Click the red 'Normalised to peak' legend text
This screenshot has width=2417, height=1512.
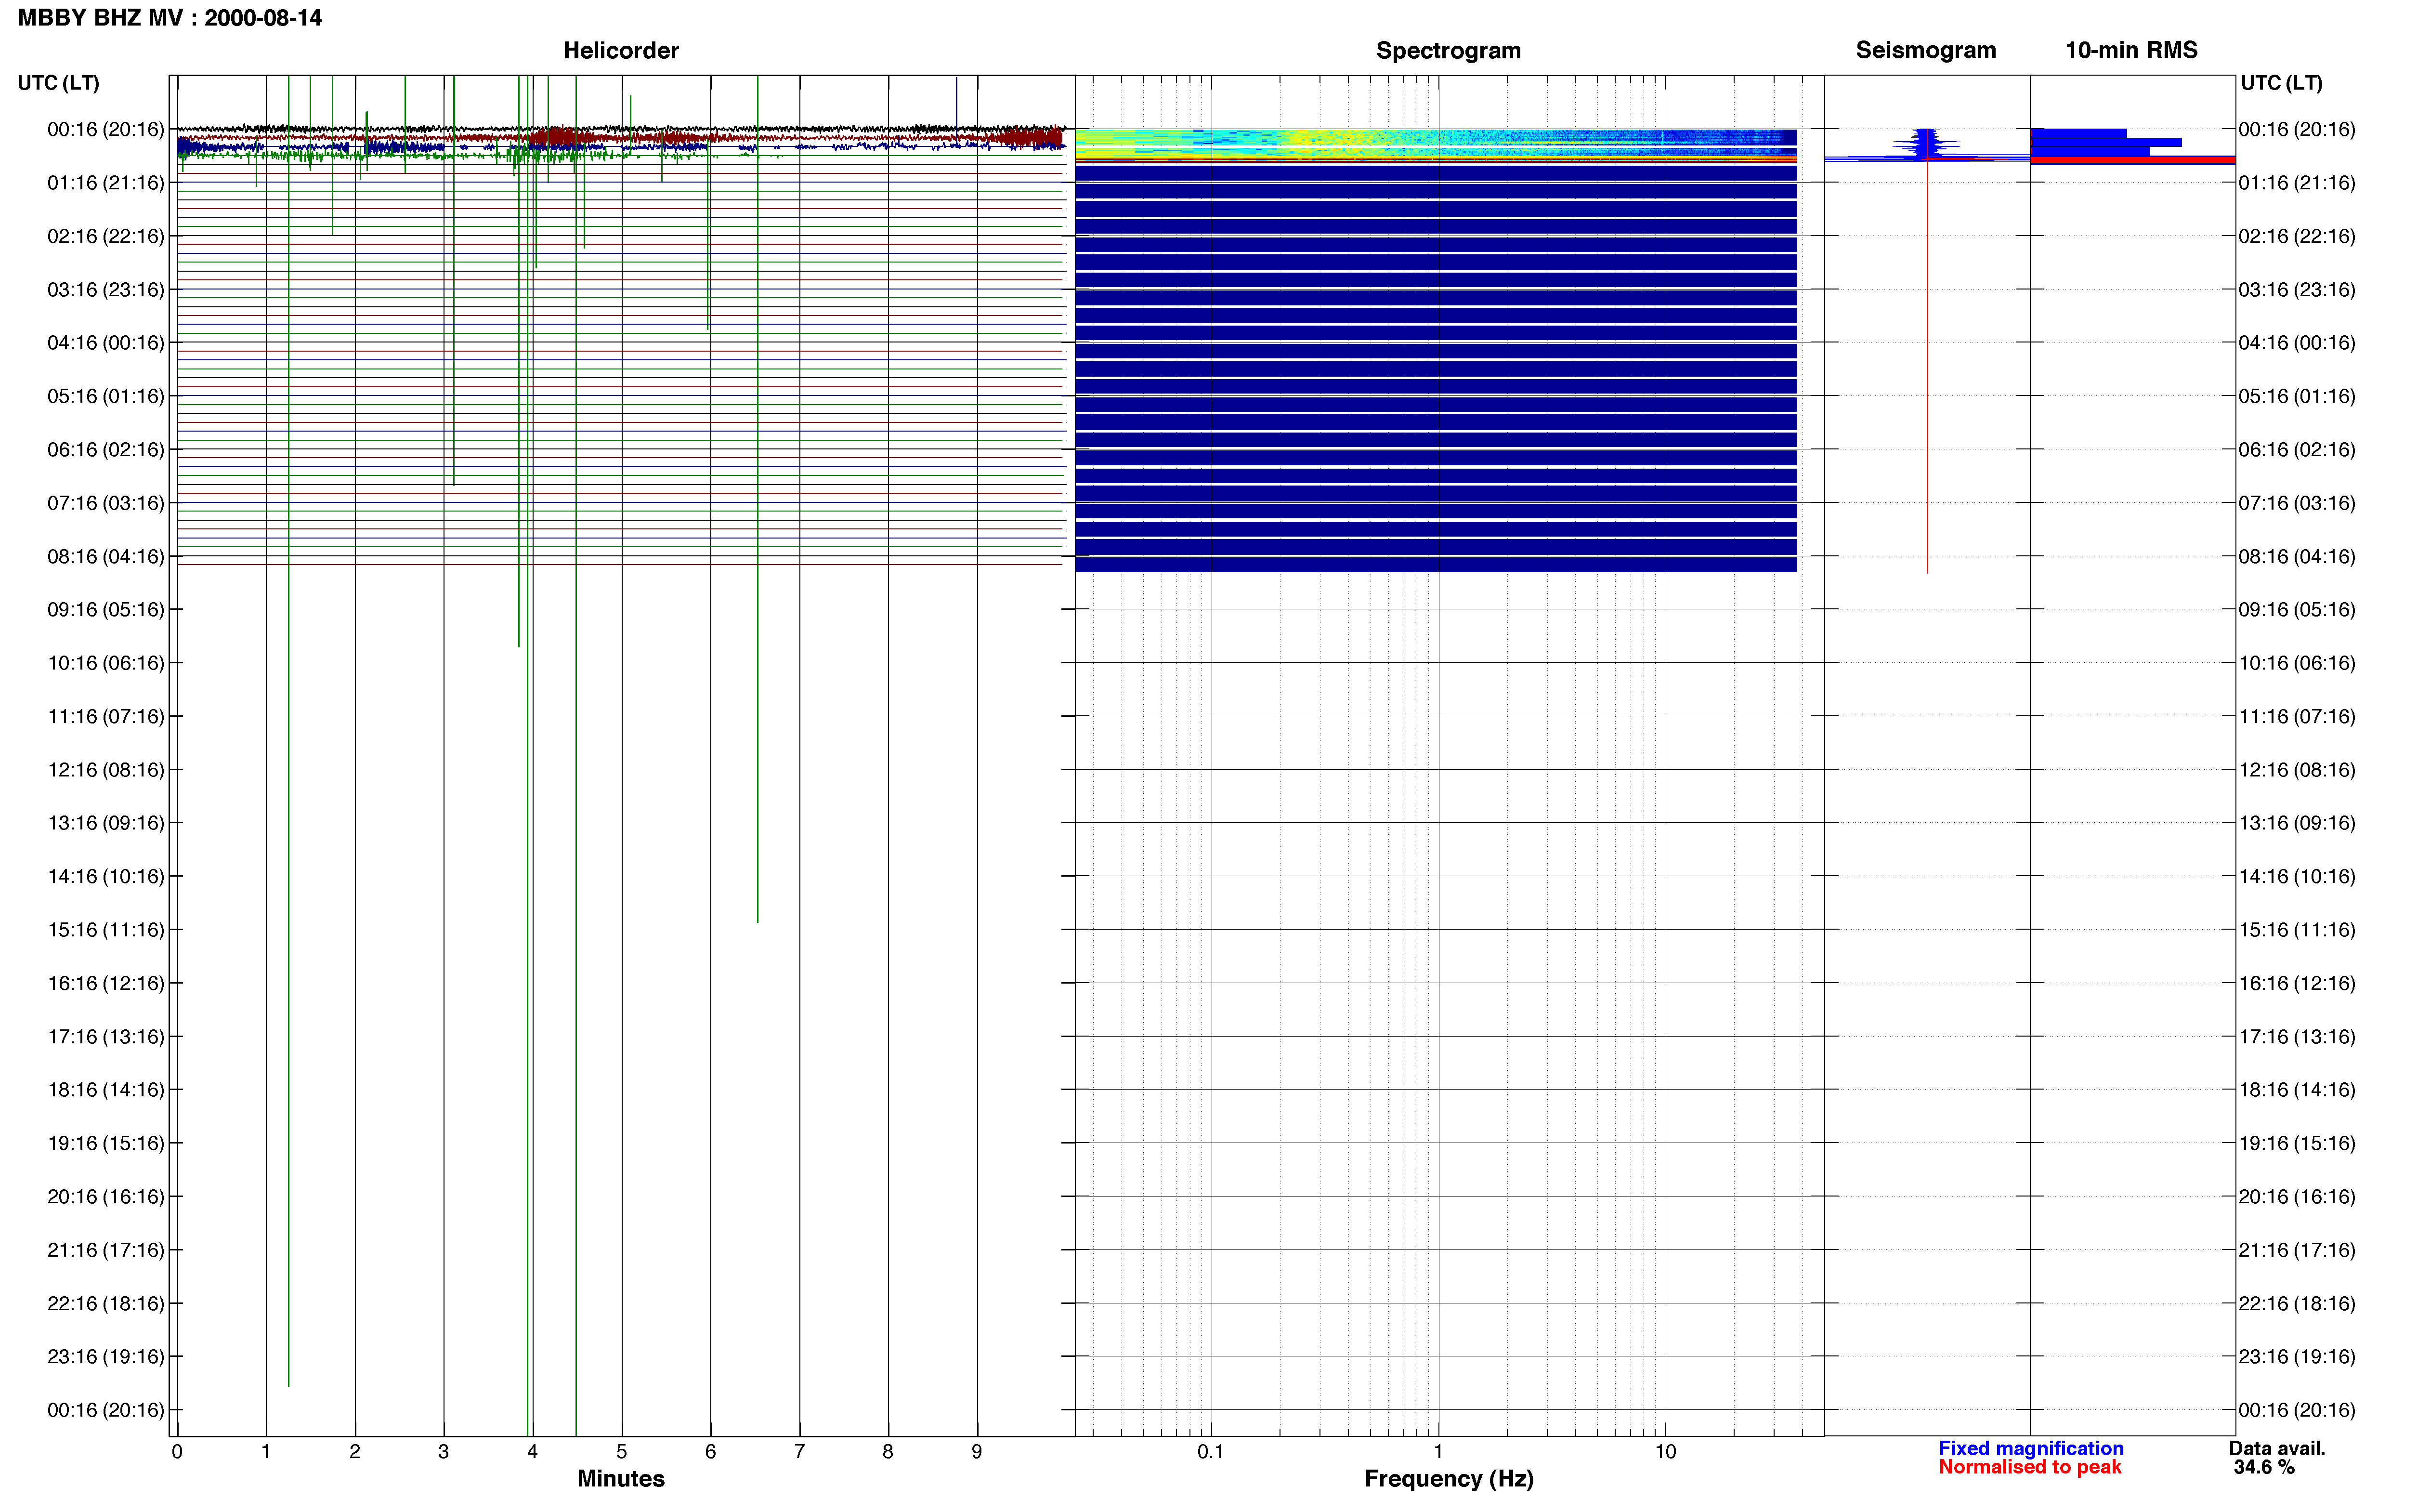[x=2029, y=1467]
